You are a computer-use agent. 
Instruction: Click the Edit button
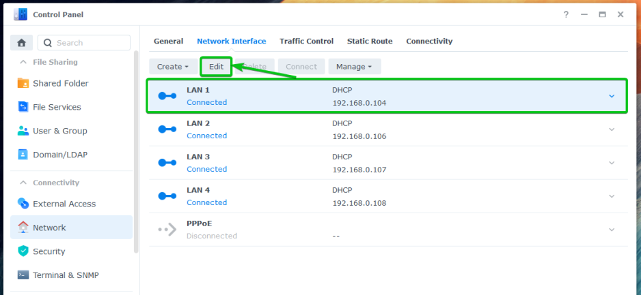[216, 66]
